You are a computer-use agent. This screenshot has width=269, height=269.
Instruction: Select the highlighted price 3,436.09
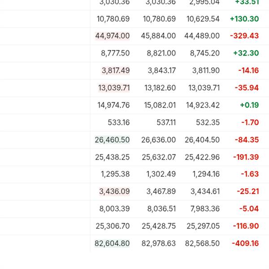[114, 191]
